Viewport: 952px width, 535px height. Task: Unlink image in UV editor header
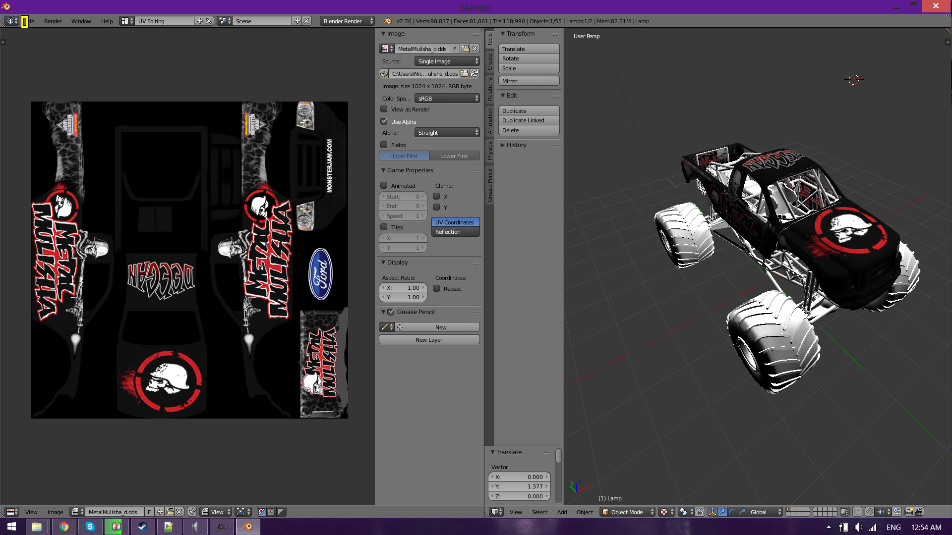click(179, 512)
